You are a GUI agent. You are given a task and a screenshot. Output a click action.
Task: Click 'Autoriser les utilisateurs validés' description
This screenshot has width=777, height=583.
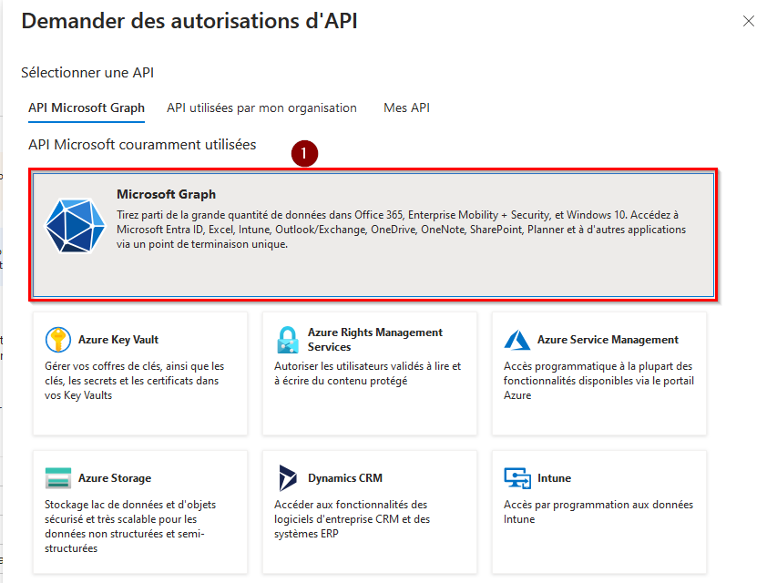(x=368, y=373)
